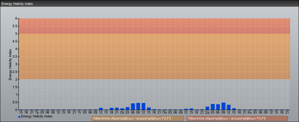Screen dimensions: 299x122
Task: Select the F4,F5 waterspout probability legend box
Action: [237, 118]
